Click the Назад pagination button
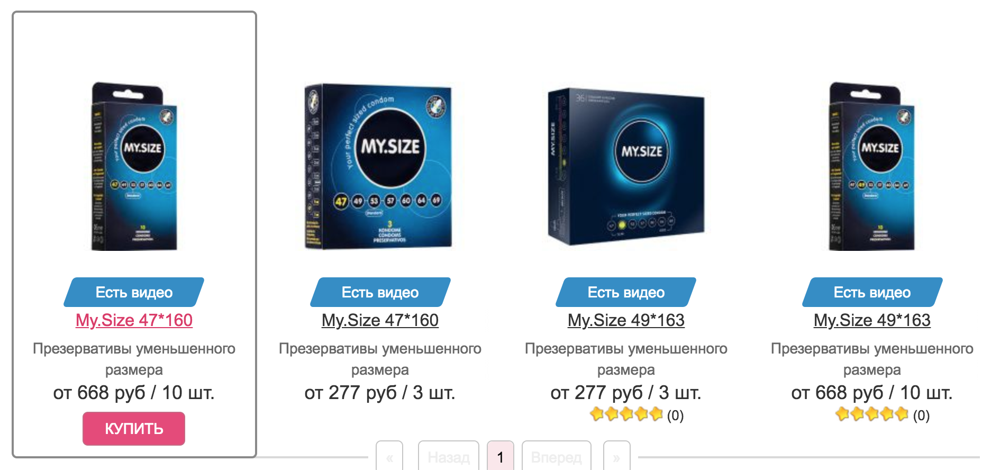 (449, 457)
